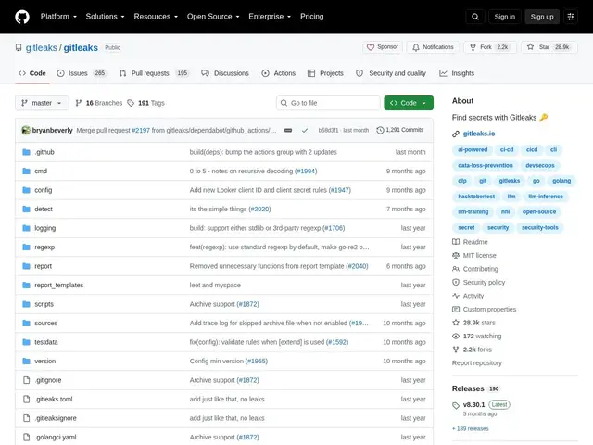Screen dimensions: 593x445
Task: Open the 16 Branches link
Action: (99, 103)
